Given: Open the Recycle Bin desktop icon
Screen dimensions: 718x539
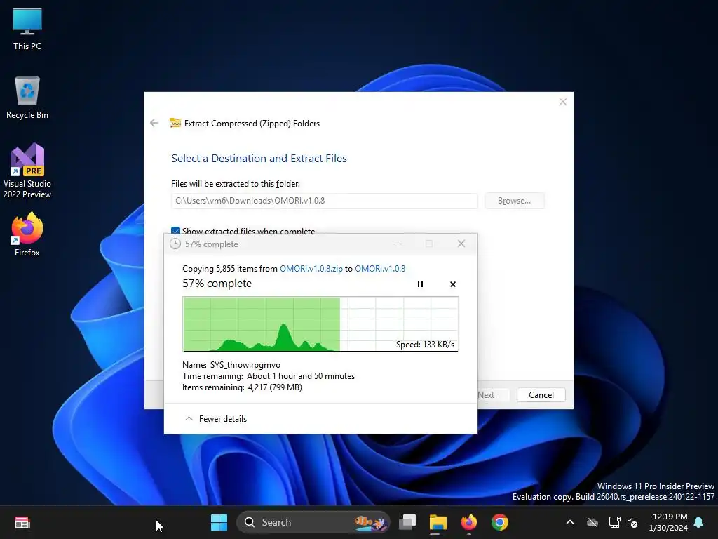Looking at the screenshot, I should [27, 98].
